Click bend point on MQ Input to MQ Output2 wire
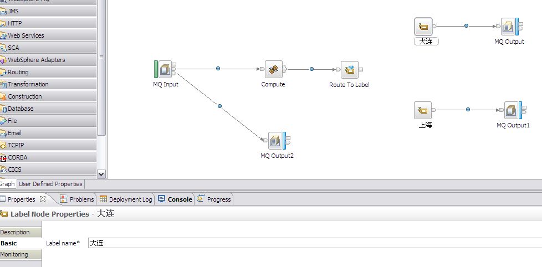The width and height of the screenshot is (542, 267). pos(220,106)
